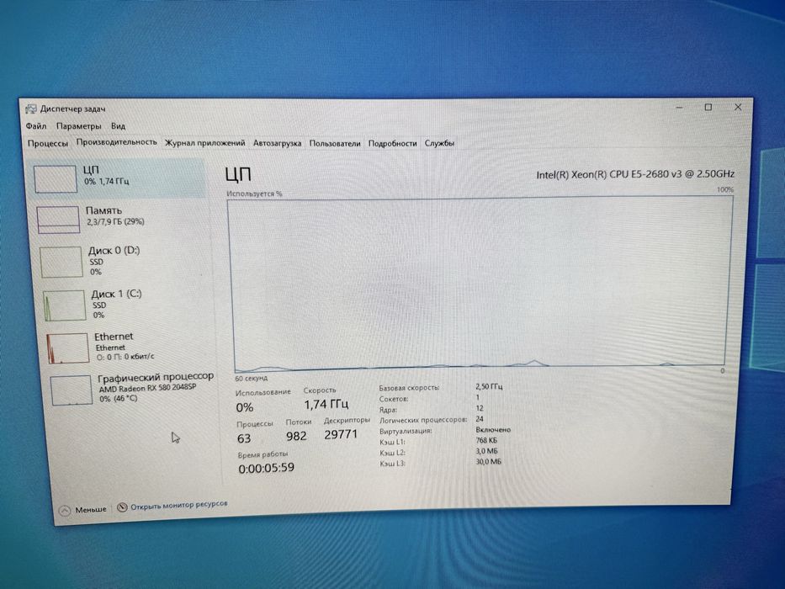Screen dimensions: 785x589
Task: Select the Память entry label
Action: coord(103,210)
